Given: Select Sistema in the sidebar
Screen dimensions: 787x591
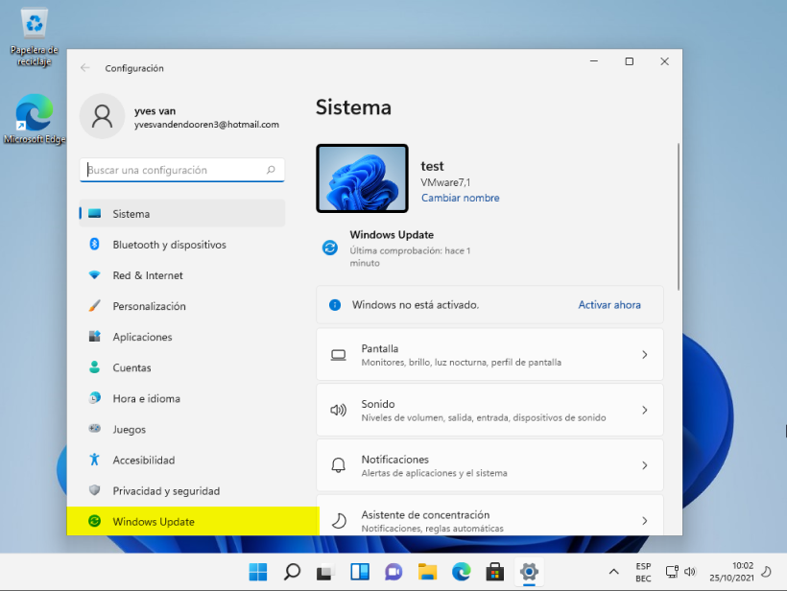Looking at the screenshot, I should coord(182,213).
